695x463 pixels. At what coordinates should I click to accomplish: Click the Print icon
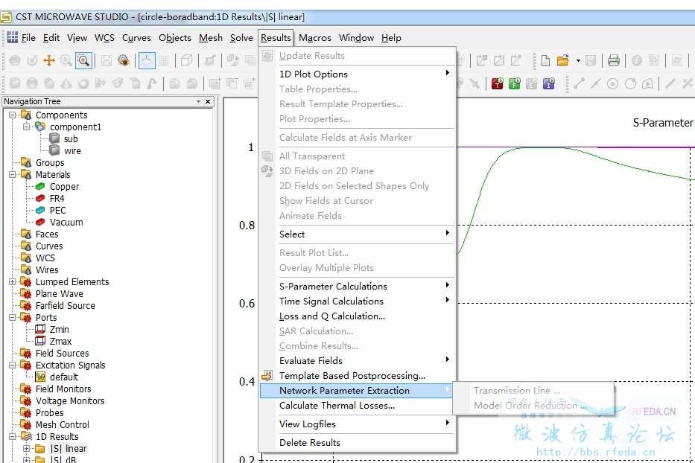(614, 60)
